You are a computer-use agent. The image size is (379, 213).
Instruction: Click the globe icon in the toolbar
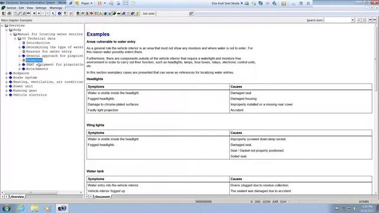pyautogui.click(x=105, y=14)
